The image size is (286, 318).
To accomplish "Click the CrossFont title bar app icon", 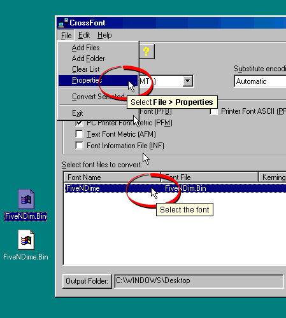I will coord(63,23).
